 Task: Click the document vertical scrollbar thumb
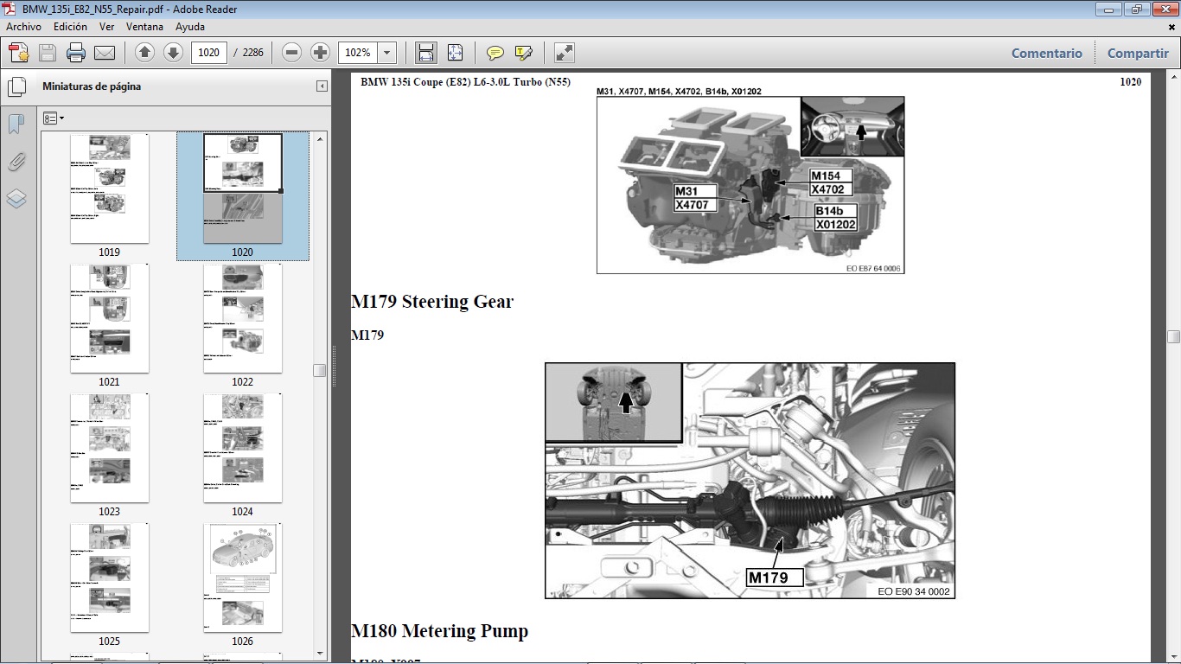(1173, 336)
